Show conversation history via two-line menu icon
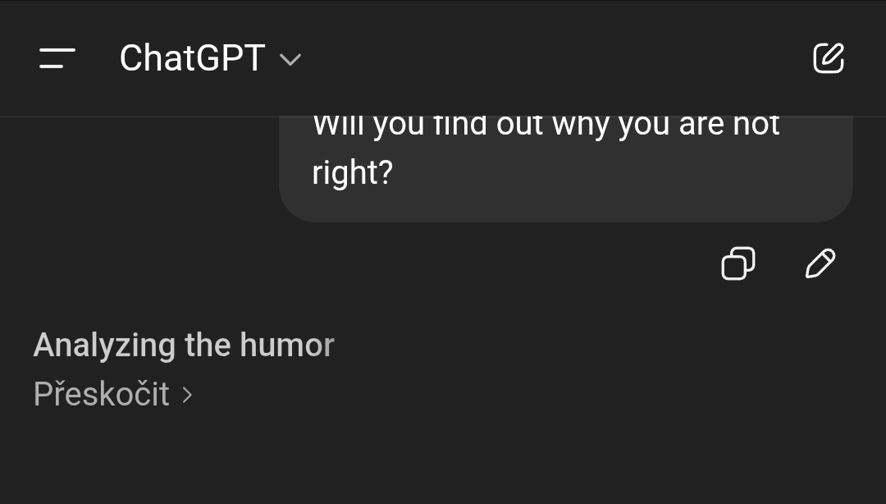This screenshot has height=504, width=886. [x=57, y=58]
